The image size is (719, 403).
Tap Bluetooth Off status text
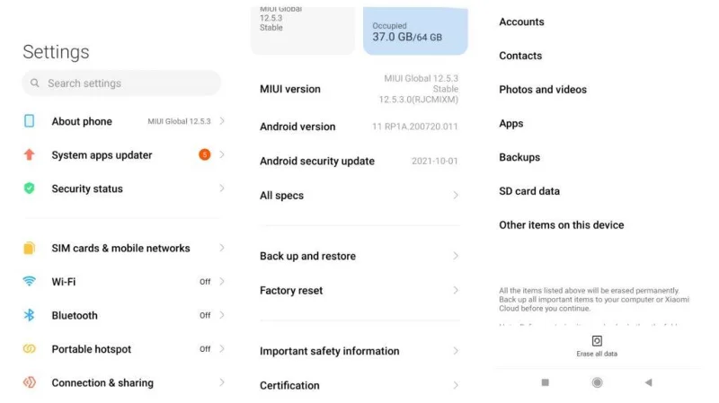[x=205, y=315]
